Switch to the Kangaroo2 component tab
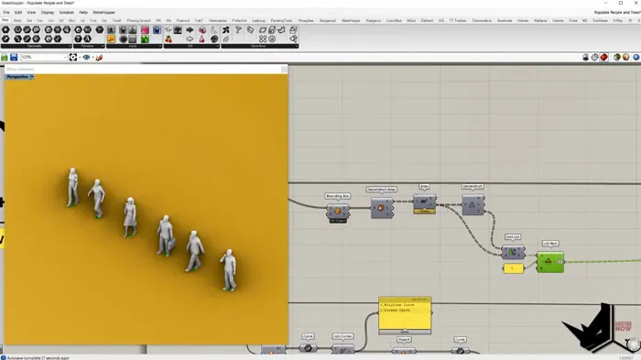Viewport: 641px width, 360px height. coord(328,20)
